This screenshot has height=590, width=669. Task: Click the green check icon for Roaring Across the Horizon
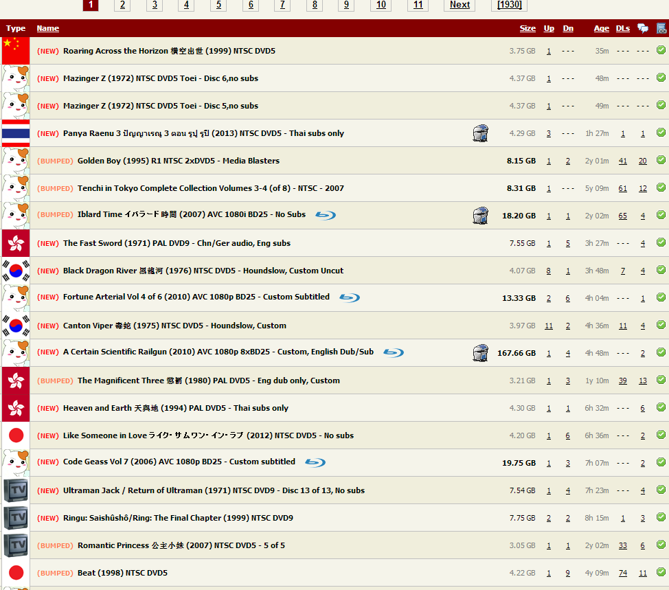661,50
